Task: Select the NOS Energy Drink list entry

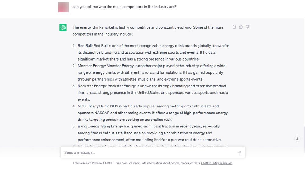Action: click(152, 113)
